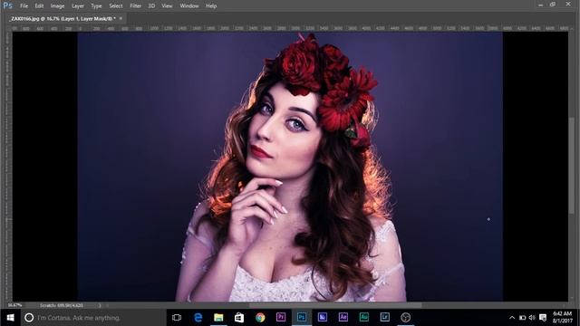The width and height of the screenshot is (580, 326).
Task: Click the Cortana Ask me anything search box
Action: coord(93,317)
